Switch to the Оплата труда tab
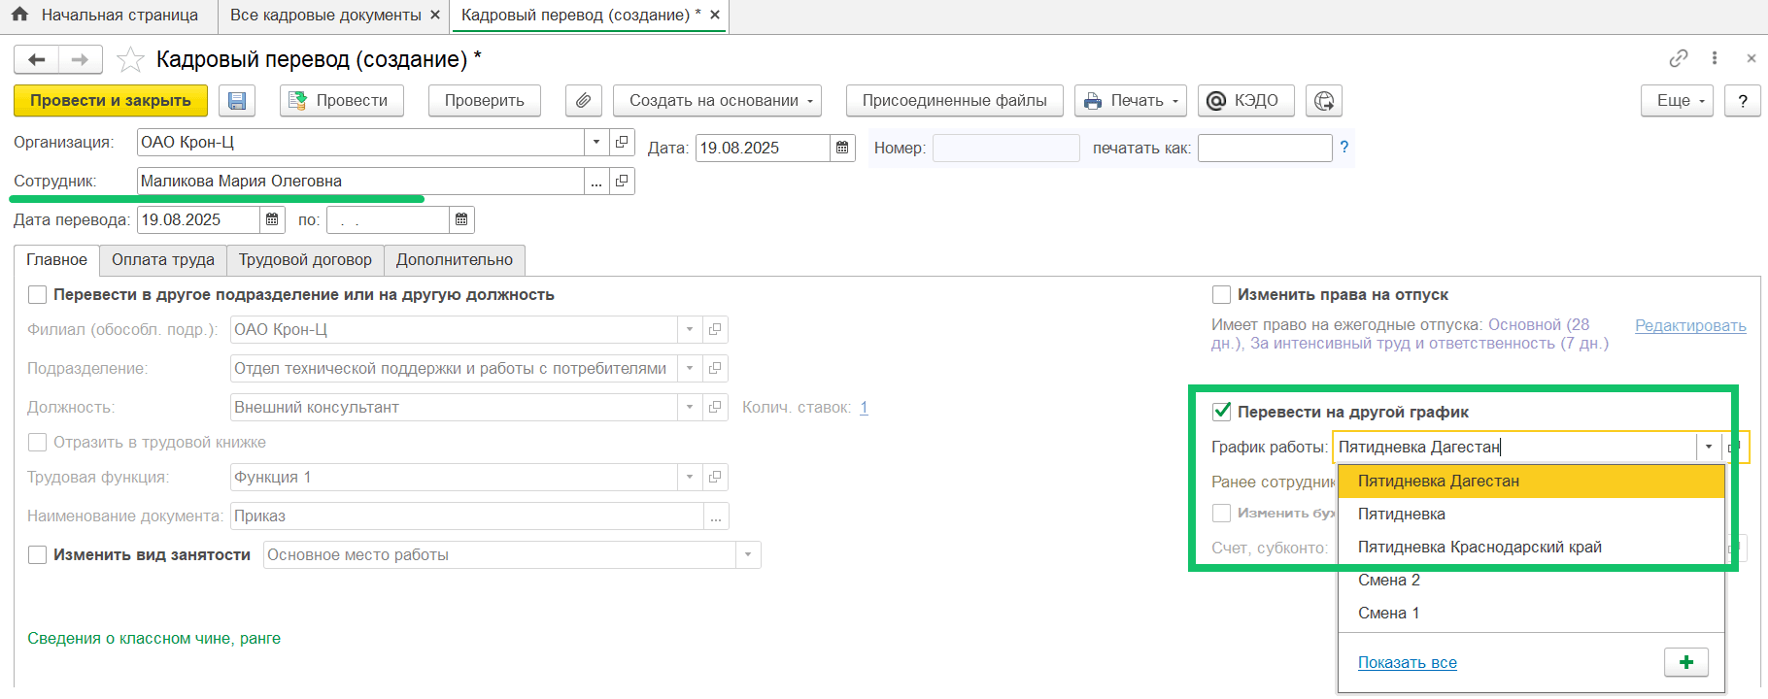 tap(162, 260)
